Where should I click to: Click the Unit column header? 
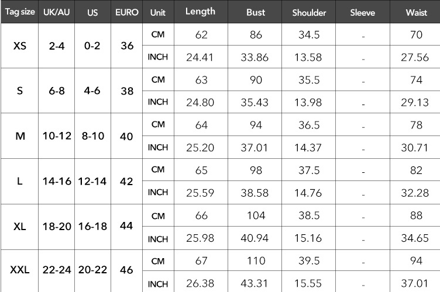tap(158, 12)
